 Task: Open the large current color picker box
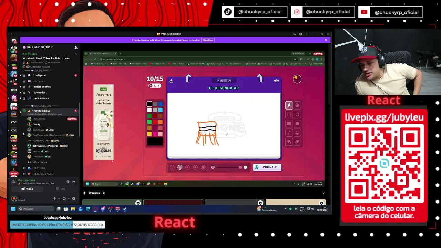(155, 142)
